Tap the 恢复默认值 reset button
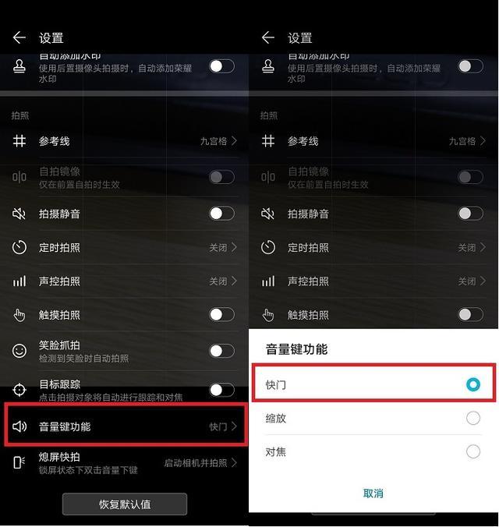 (125, 504)
